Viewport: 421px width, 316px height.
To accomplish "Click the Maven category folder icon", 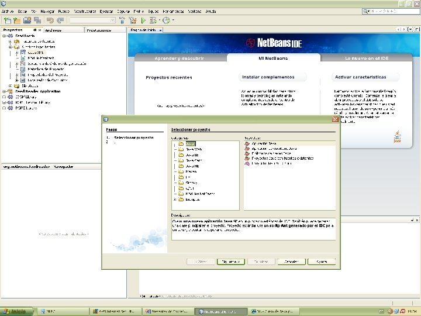I will tap(181, 171).
